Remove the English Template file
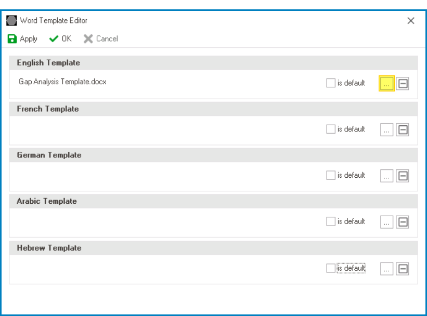The image size is (427, 316). tap(403, 83)
